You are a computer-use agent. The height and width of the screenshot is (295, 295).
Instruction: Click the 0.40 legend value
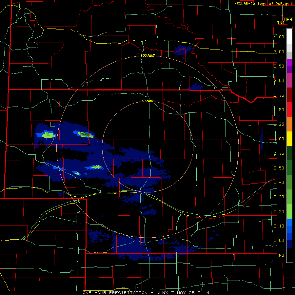279,183
